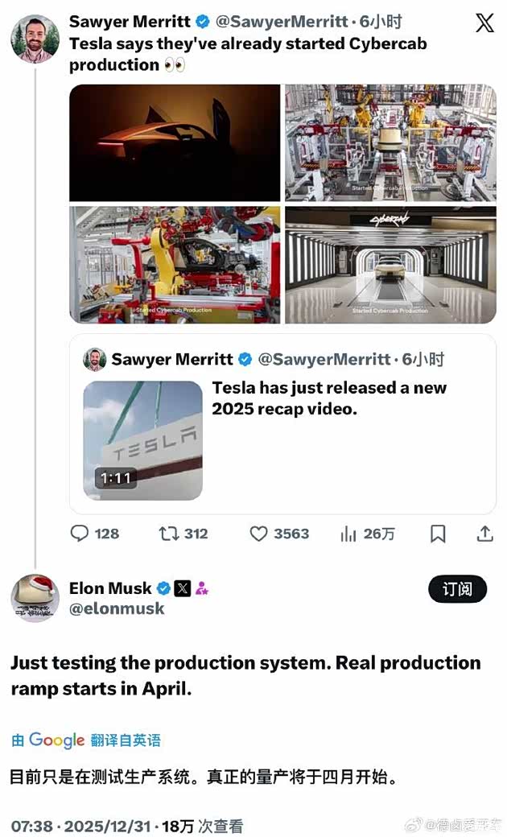Click the Google 翻译自英语 translation link
The width and height of the screenshot is (507, 837).
[x=85, y=740]
